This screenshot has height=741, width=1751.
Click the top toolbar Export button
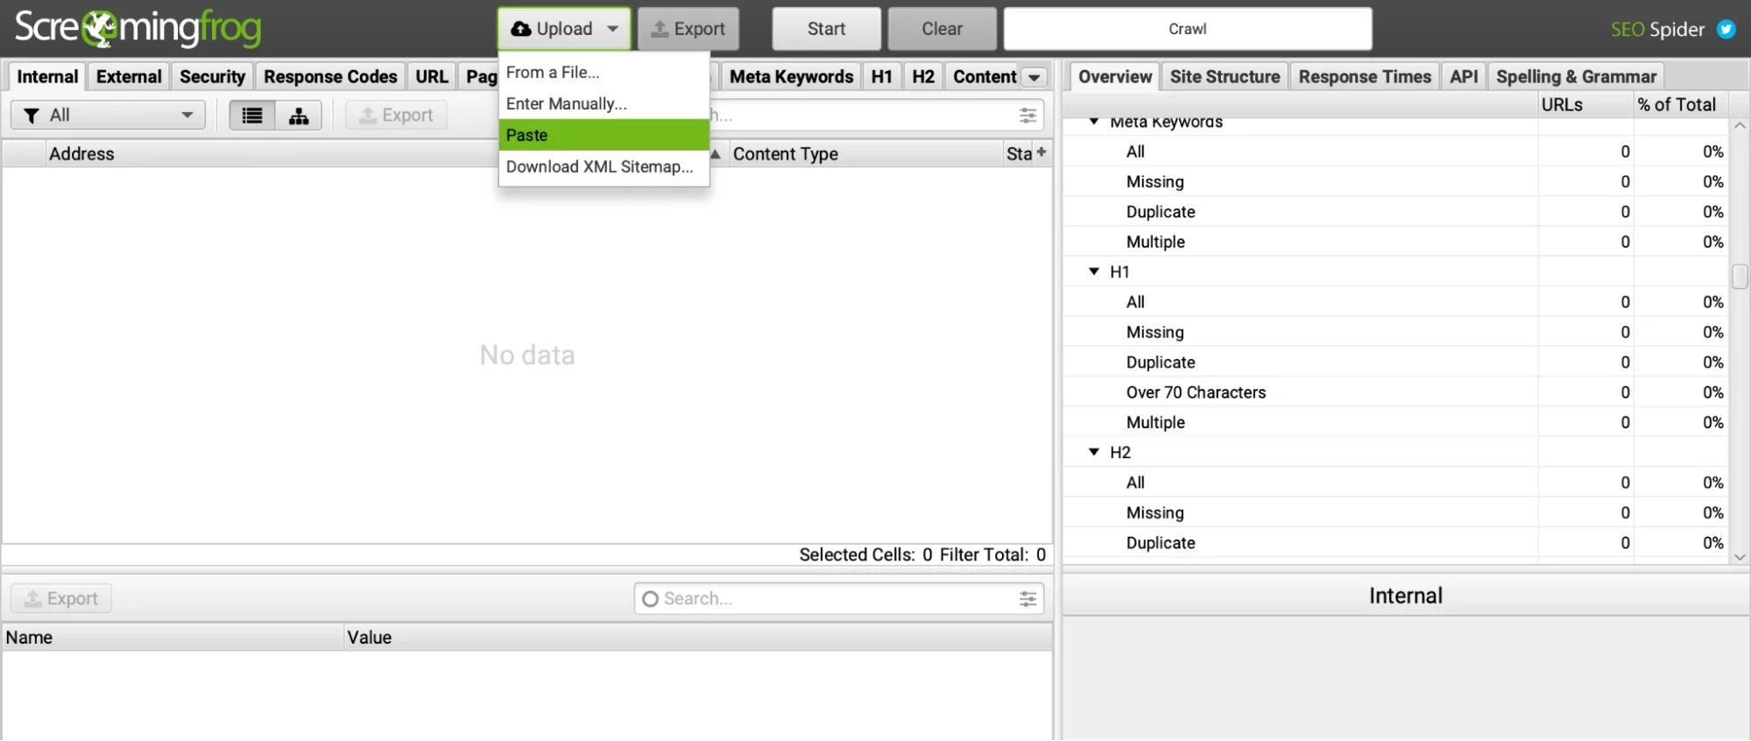tap(688, 29)
